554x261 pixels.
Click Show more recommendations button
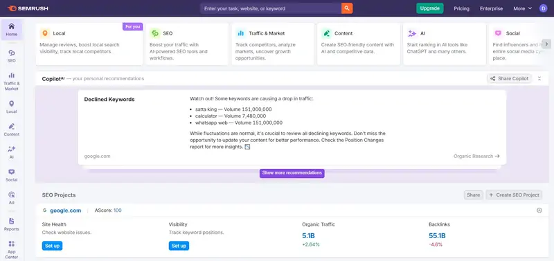(292, 173)
